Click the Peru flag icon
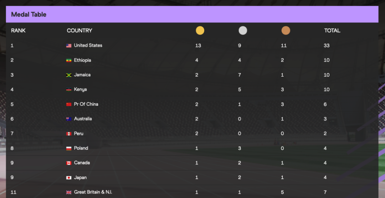385x198 pixels. pyautogui.click(x=69, y=134)
